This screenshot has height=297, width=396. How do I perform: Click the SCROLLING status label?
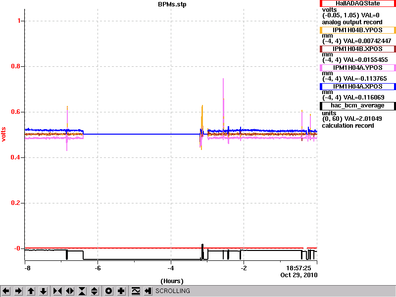click(x=173, y=291)
